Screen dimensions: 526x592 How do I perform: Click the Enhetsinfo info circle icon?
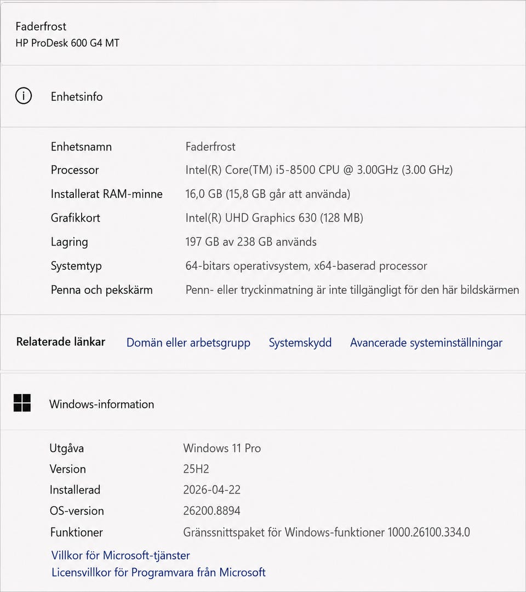coord(24,96)
